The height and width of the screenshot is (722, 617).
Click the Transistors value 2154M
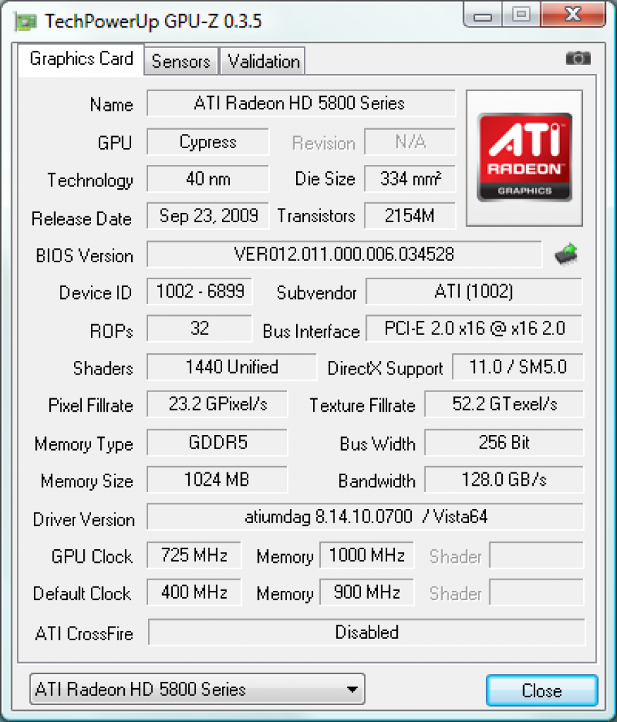[x=410, y=216]
